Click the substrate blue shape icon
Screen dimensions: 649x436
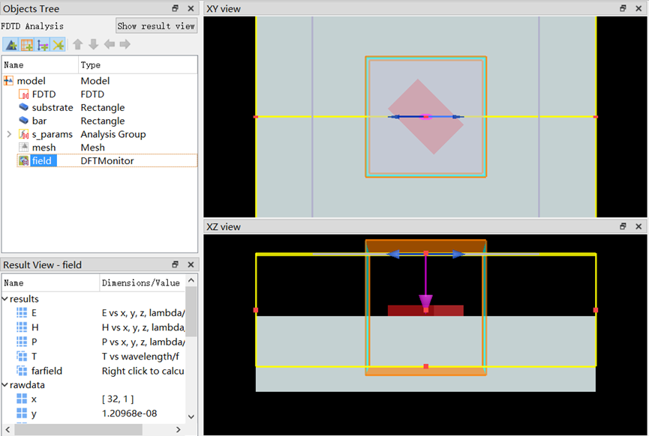tap(23, 107)
